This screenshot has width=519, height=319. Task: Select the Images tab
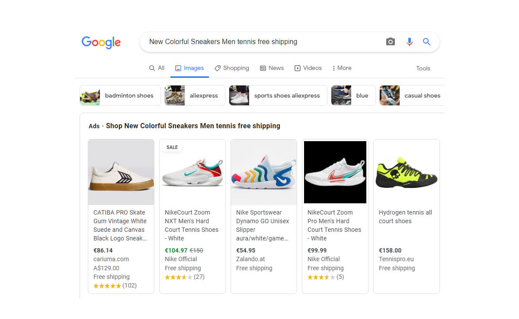point(189,68)
